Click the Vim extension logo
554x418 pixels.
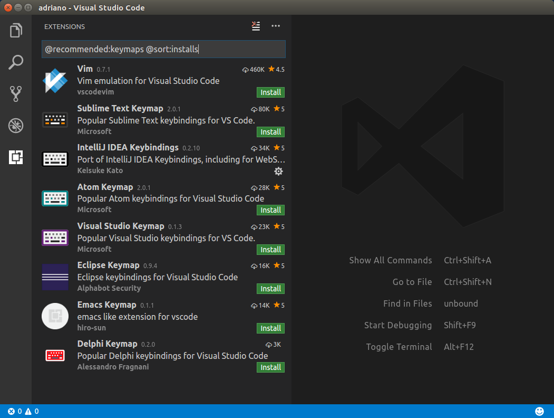tap(55, 81)
